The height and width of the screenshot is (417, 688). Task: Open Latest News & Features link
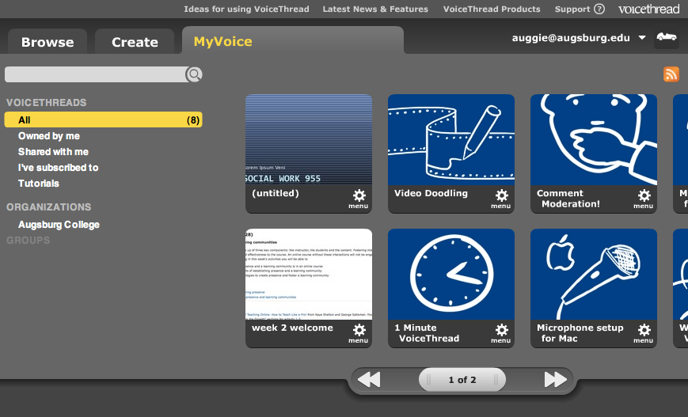tap(375, 9)
